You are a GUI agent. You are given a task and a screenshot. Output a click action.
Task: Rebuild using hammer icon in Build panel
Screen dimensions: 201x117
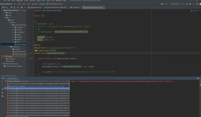(x=2, y=82)
